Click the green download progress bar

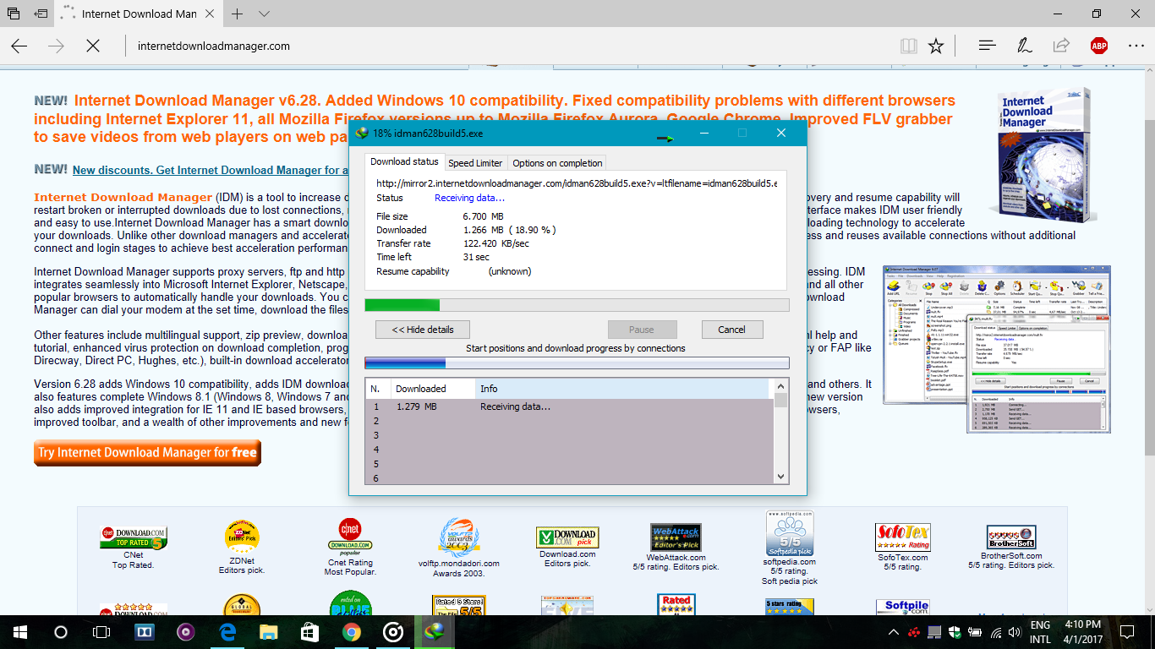[577, 305]
